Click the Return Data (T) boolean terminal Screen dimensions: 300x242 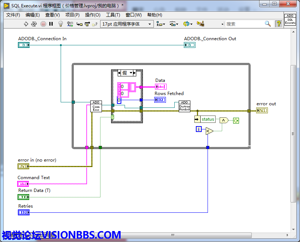coord(23,197)
